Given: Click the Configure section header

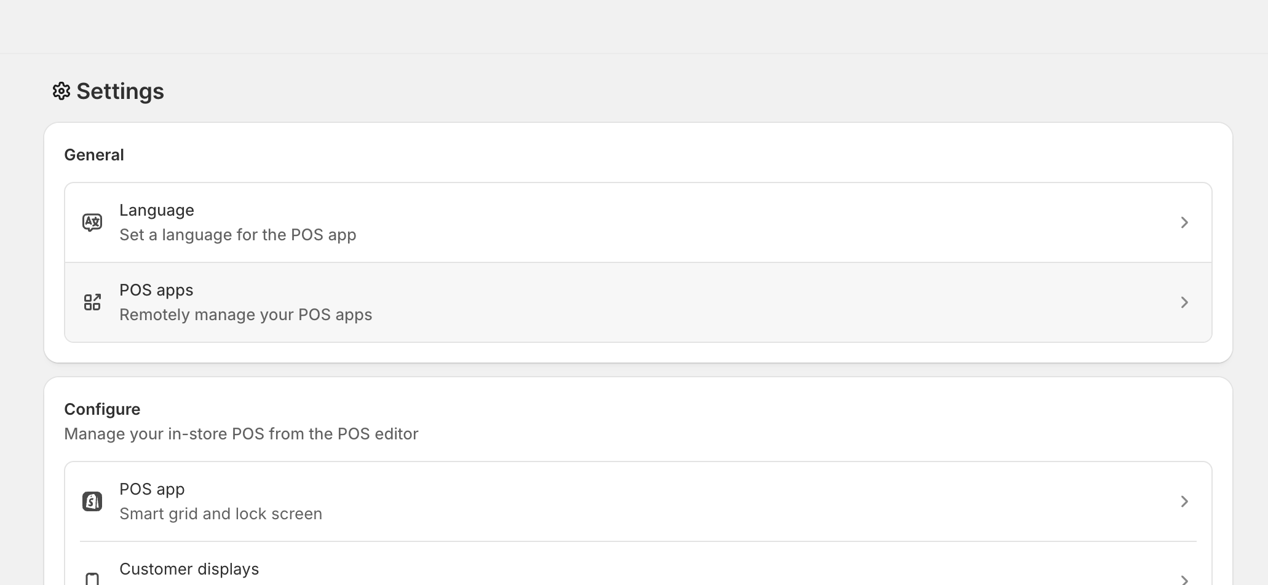Looking at the screenshot, I should click(x=102, y=409).
